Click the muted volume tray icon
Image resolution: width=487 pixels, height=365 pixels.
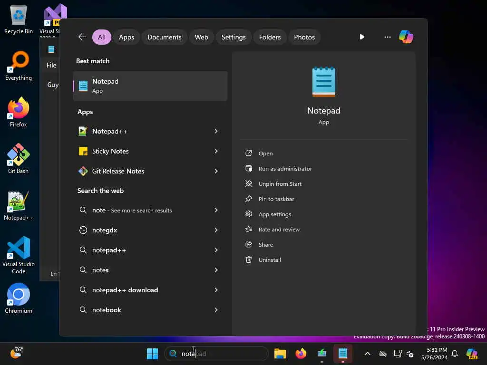pos(410,354)
